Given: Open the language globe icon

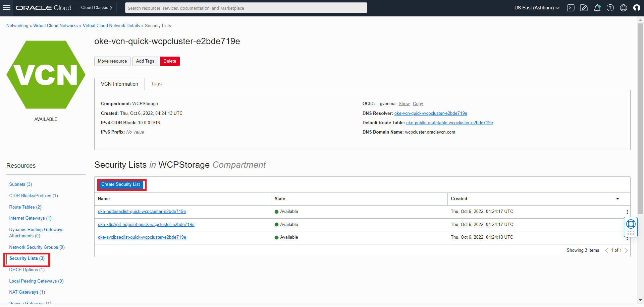Looking at the screenshot, I should click(x=624, y=8).
